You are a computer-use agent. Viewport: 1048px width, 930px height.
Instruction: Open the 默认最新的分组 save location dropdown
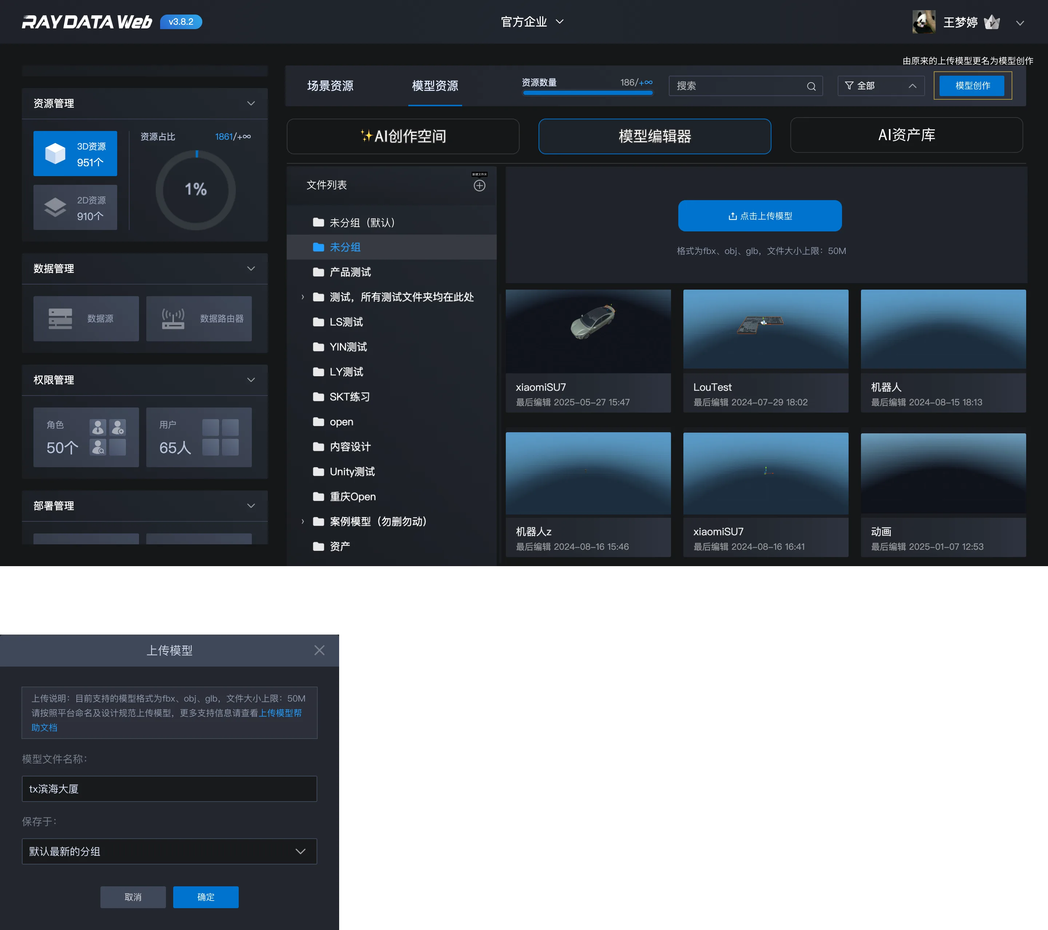coord(169,851)
